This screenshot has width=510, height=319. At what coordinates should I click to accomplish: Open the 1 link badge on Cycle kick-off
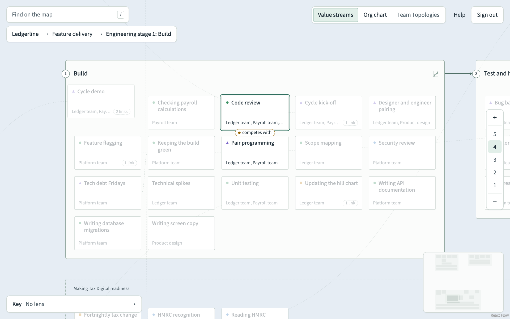click(x=350, y=123)
